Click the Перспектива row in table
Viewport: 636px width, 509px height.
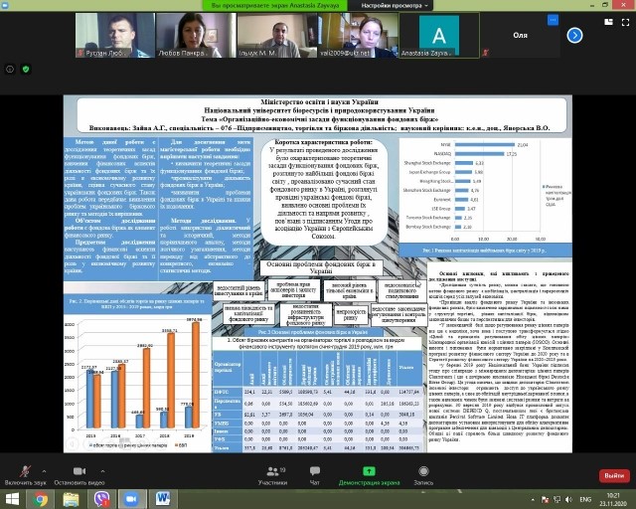point(317,403)
